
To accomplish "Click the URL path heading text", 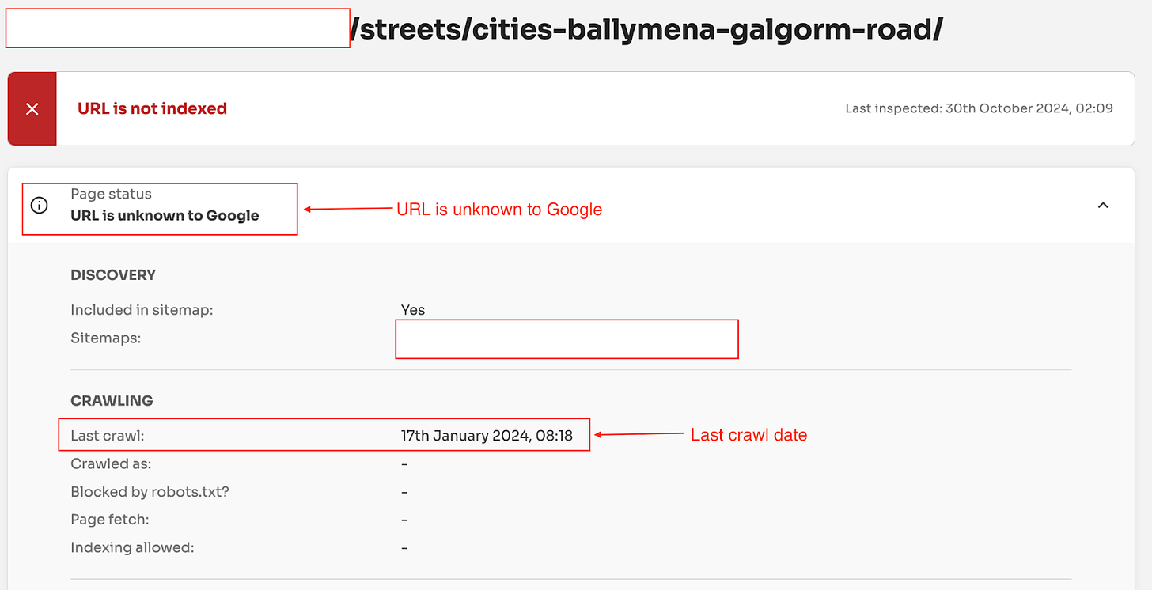I will (x=646, y=29).
